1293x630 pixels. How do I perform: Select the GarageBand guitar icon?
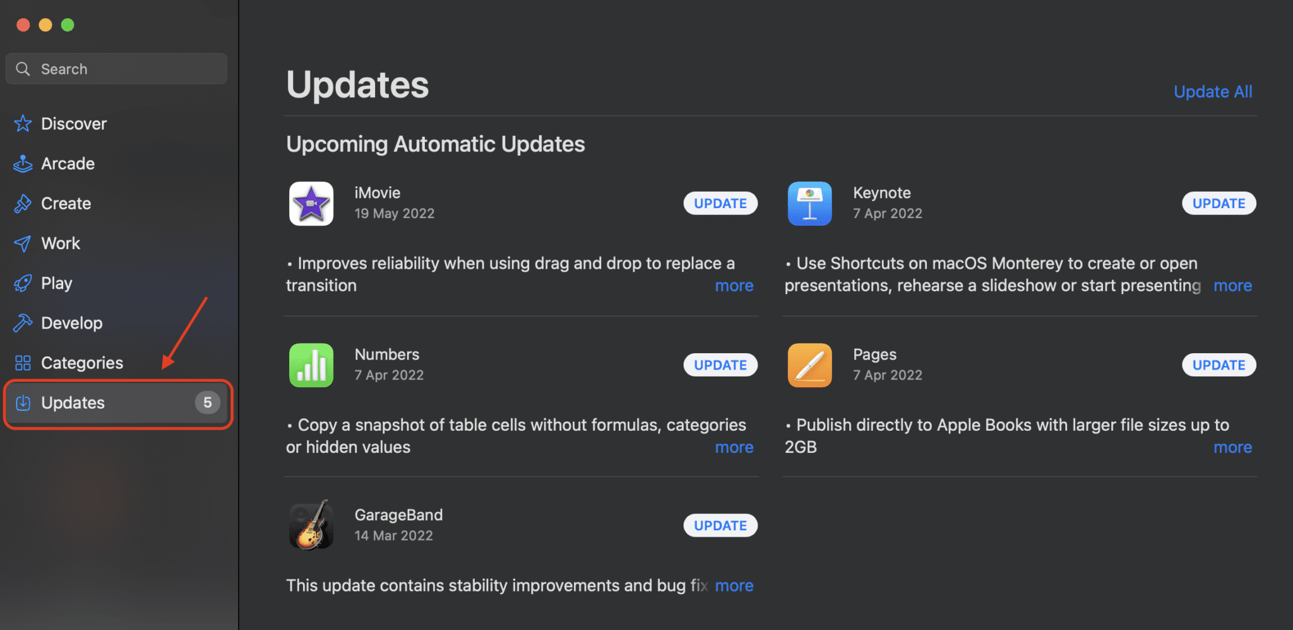311,525
